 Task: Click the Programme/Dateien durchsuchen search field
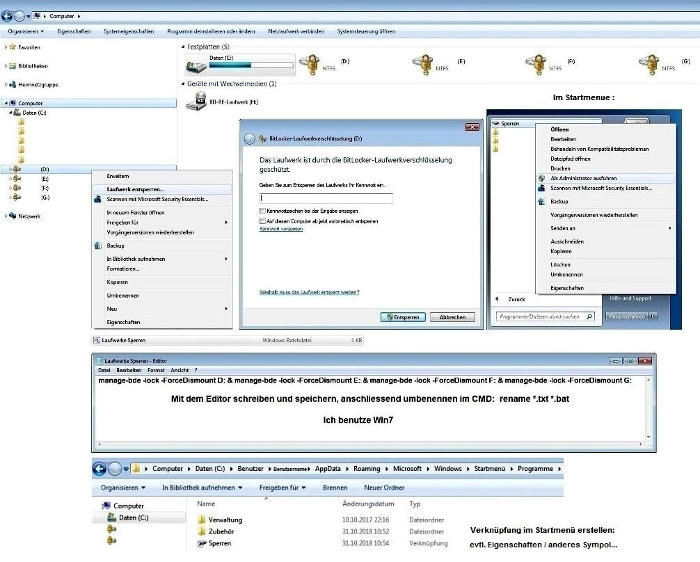click(x=546, y=316)
